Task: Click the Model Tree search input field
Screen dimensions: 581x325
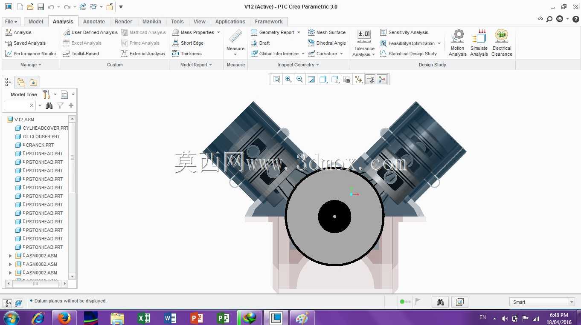Action: coord(20,105)
